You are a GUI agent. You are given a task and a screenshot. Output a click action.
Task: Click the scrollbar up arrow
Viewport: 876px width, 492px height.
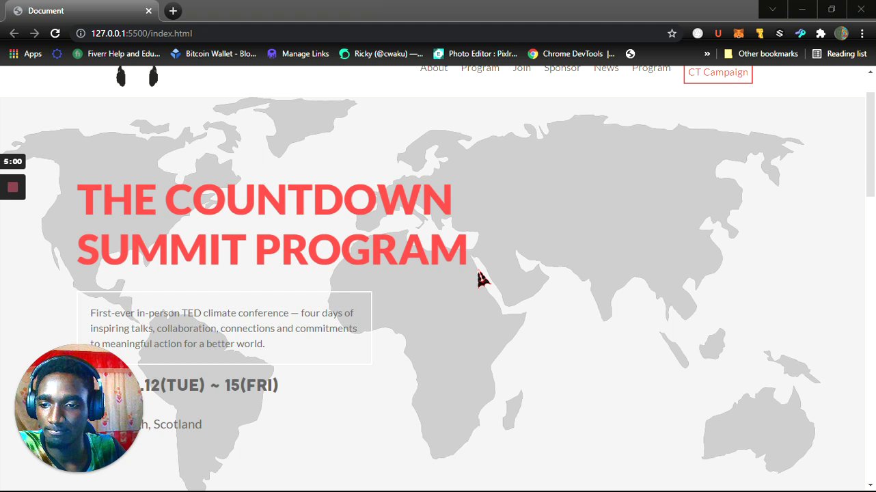coord(871,71)
